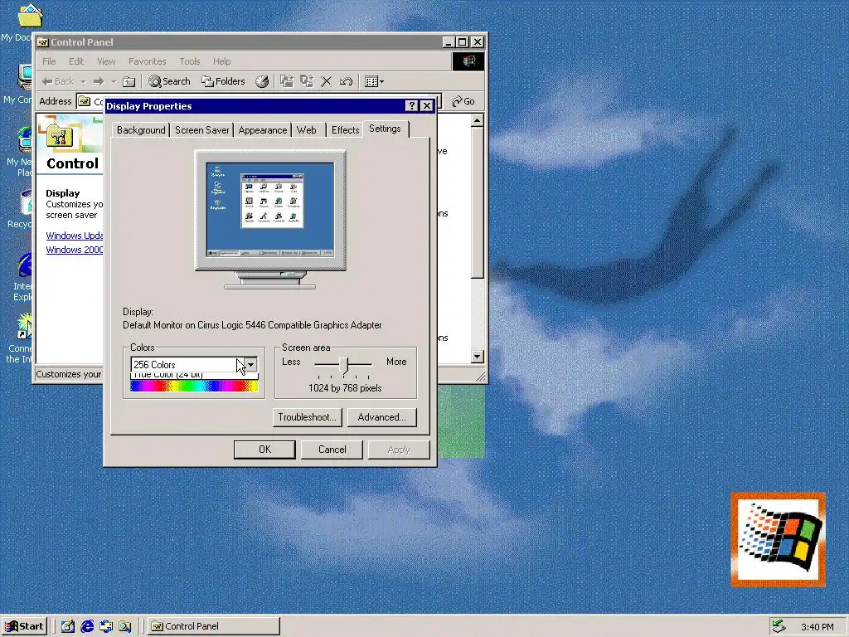Click Cancel in Display Properties
Image resolution: width=849 pixels, height=637 pixels.
click(332, 450)
